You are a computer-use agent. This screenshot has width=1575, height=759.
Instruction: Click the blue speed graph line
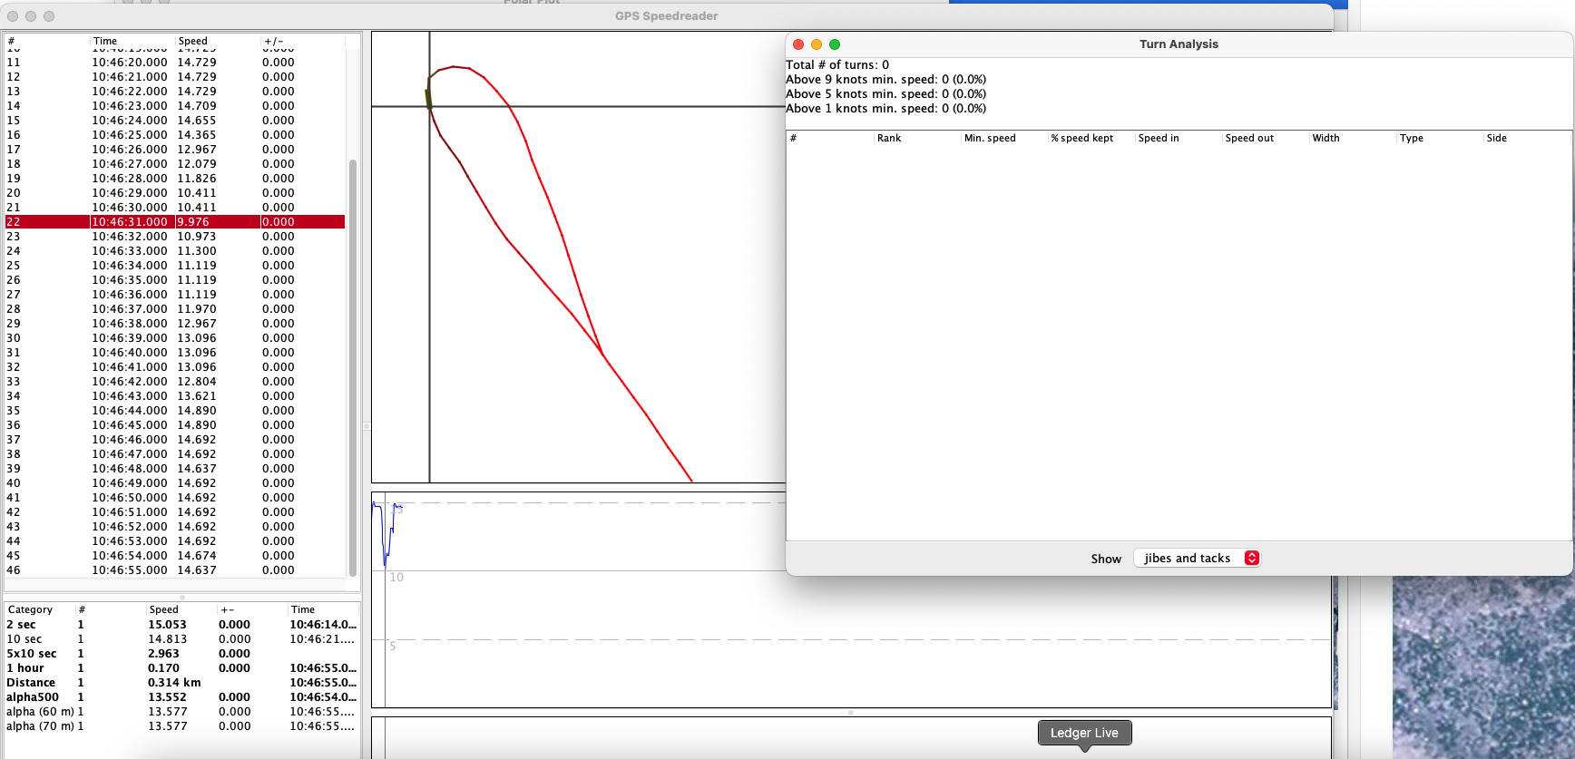387,544
